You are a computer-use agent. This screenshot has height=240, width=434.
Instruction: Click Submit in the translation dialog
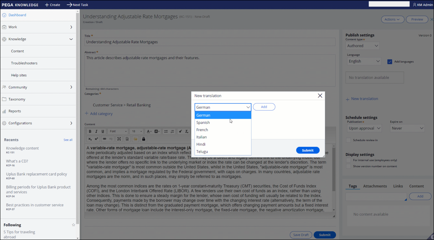tap(307, 150)
